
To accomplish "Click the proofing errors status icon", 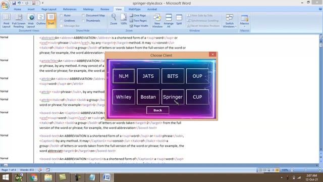I will (40, 170).
